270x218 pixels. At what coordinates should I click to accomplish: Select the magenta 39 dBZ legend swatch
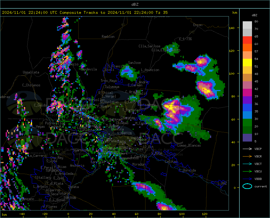coord(247,93)
